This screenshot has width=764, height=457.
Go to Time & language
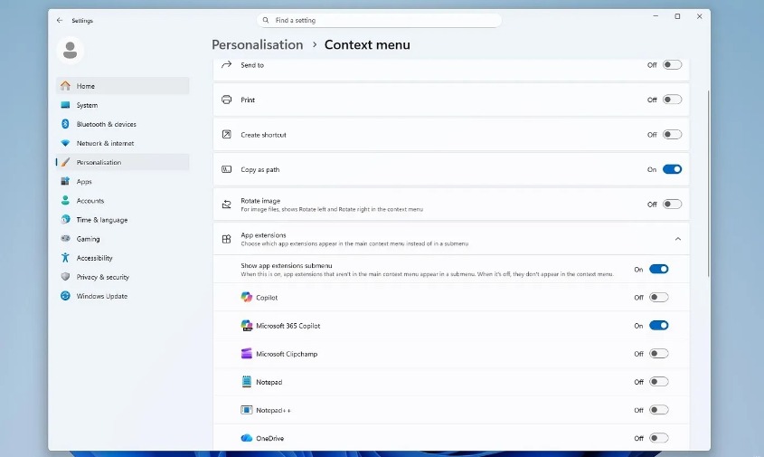click(123, 220)
